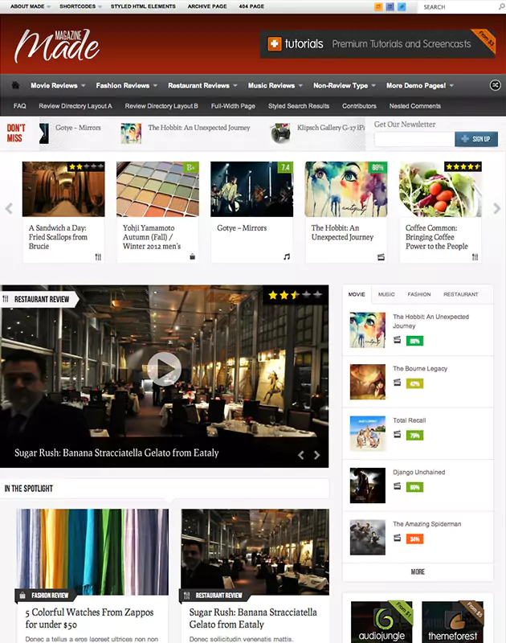The height and width of the screenshot is (643, 506).
Task: Click film icon beside Total Recall
Action: click(397, 434)
